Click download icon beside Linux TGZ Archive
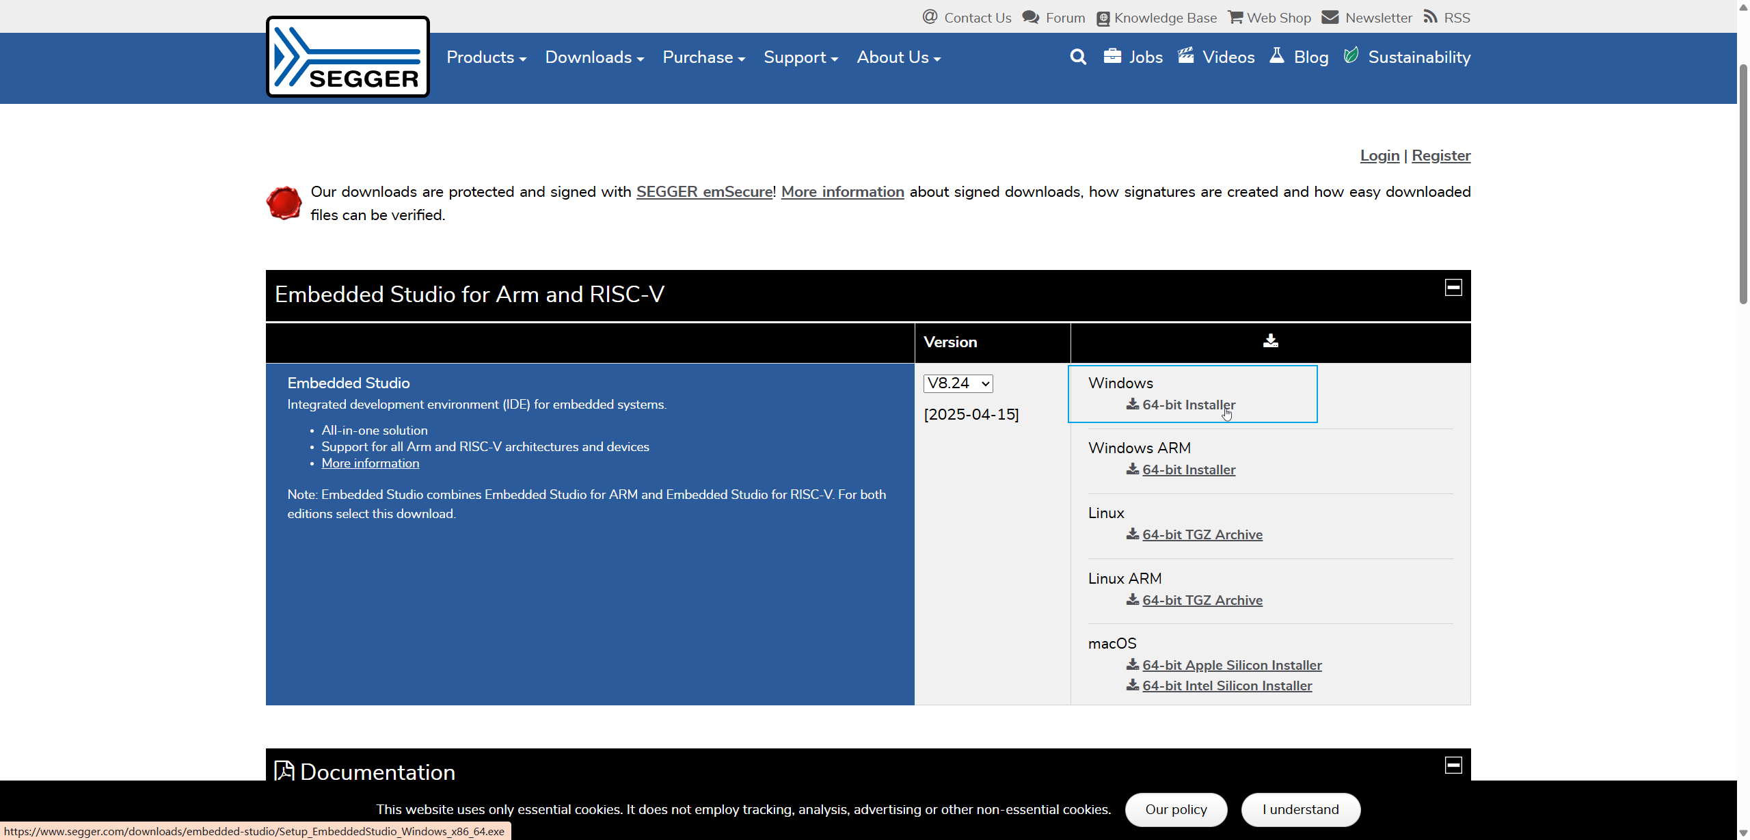 [1133, 534]
